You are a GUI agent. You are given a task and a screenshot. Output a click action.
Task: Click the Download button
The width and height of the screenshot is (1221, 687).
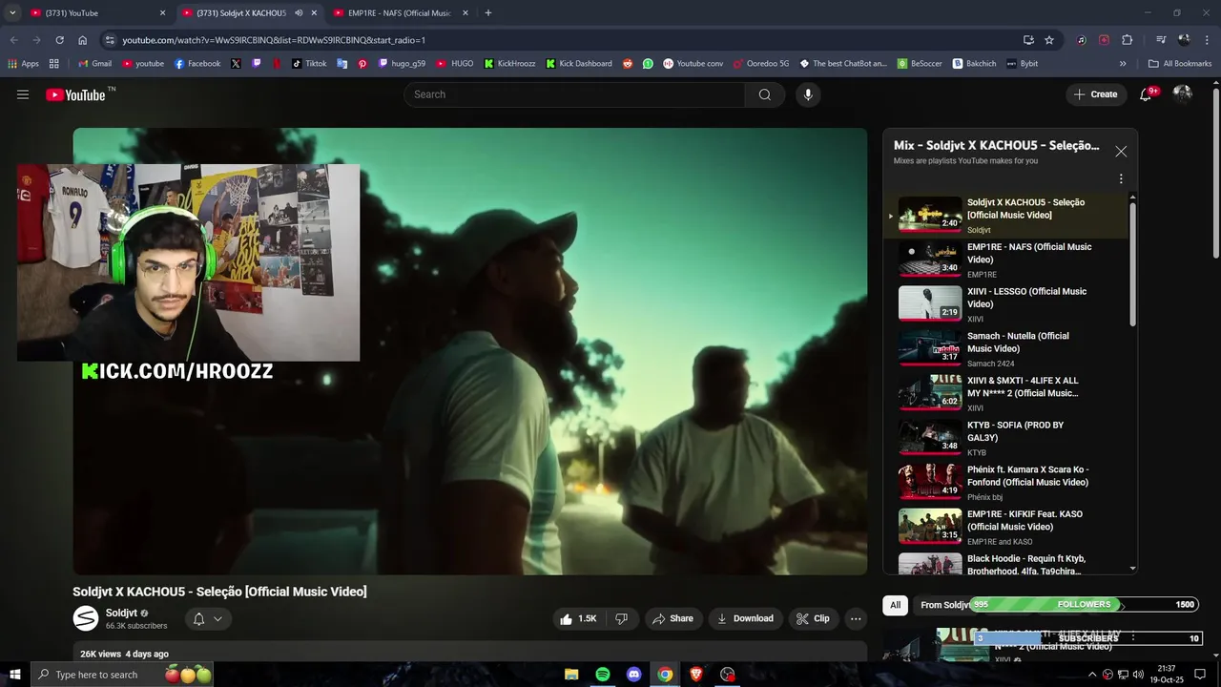[x=746, y=618]
